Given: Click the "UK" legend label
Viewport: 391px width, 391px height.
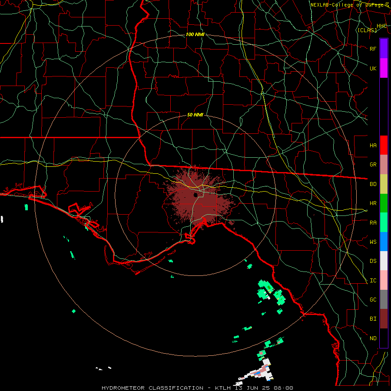Looking at the screenshot, I should pyautogui.click(x=373, y=68).
